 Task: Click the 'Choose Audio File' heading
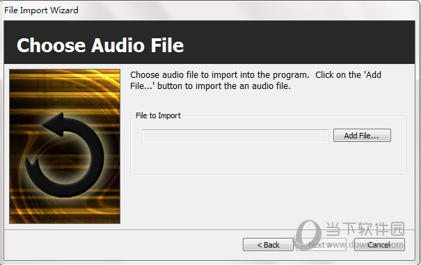[100, 45]
